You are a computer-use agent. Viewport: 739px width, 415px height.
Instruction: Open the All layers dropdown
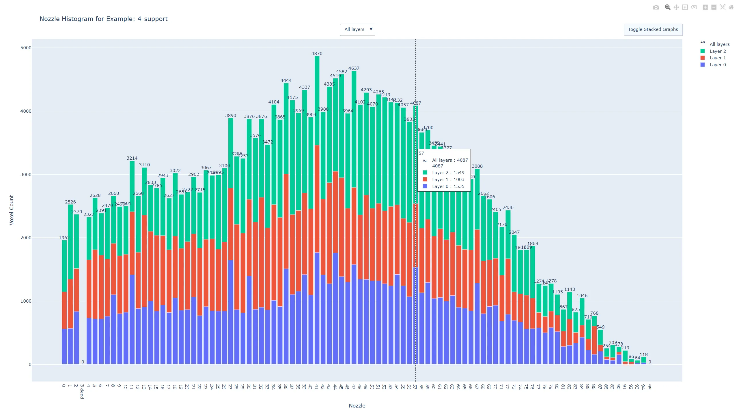pos(357,29)
